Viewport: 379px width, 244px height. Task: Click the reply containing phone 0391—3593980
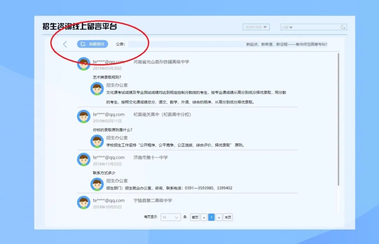point(169,188)
